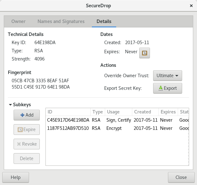The image size is (197, 185).
Task: Click the Expires column header
Action: coord(168,112)
